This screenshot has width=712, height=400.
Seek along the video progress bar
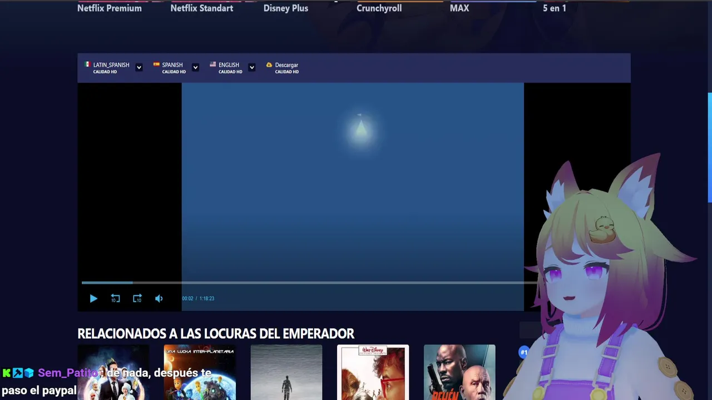click(309, 283)
